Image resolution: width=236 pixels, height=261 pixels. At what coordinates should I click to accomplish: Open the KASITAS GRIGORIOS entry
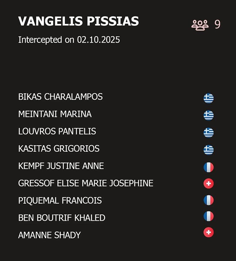59,149
